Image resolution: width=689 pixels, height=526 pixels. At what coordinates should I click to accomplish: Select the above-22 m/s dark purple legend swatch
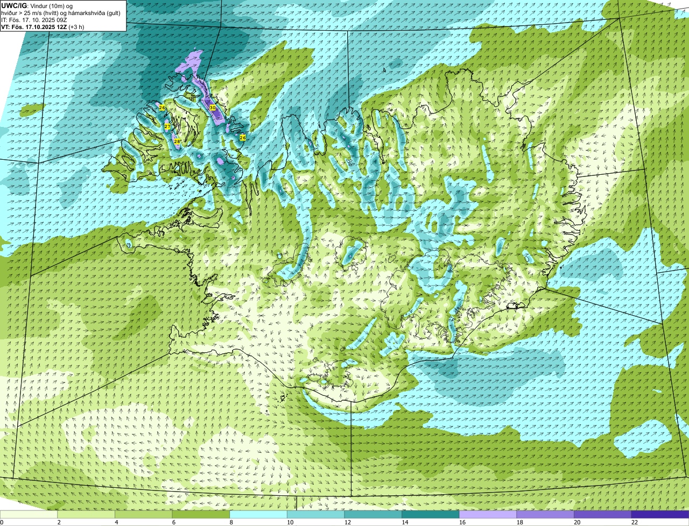pos(660,514)
